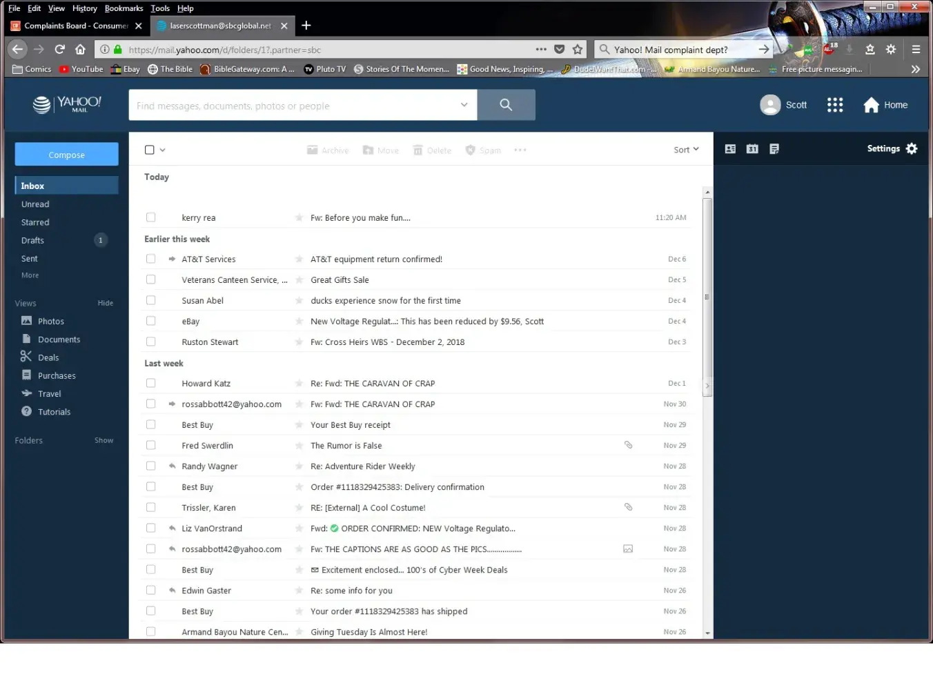Open the Calendar panel icon
The width and height of the screenshot is (933, 690).
[x=752, y=149]
